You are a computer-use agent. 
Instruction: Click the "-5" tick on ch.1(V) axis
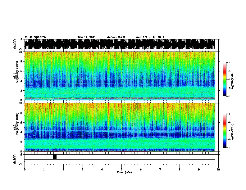[x=21, y=49]
